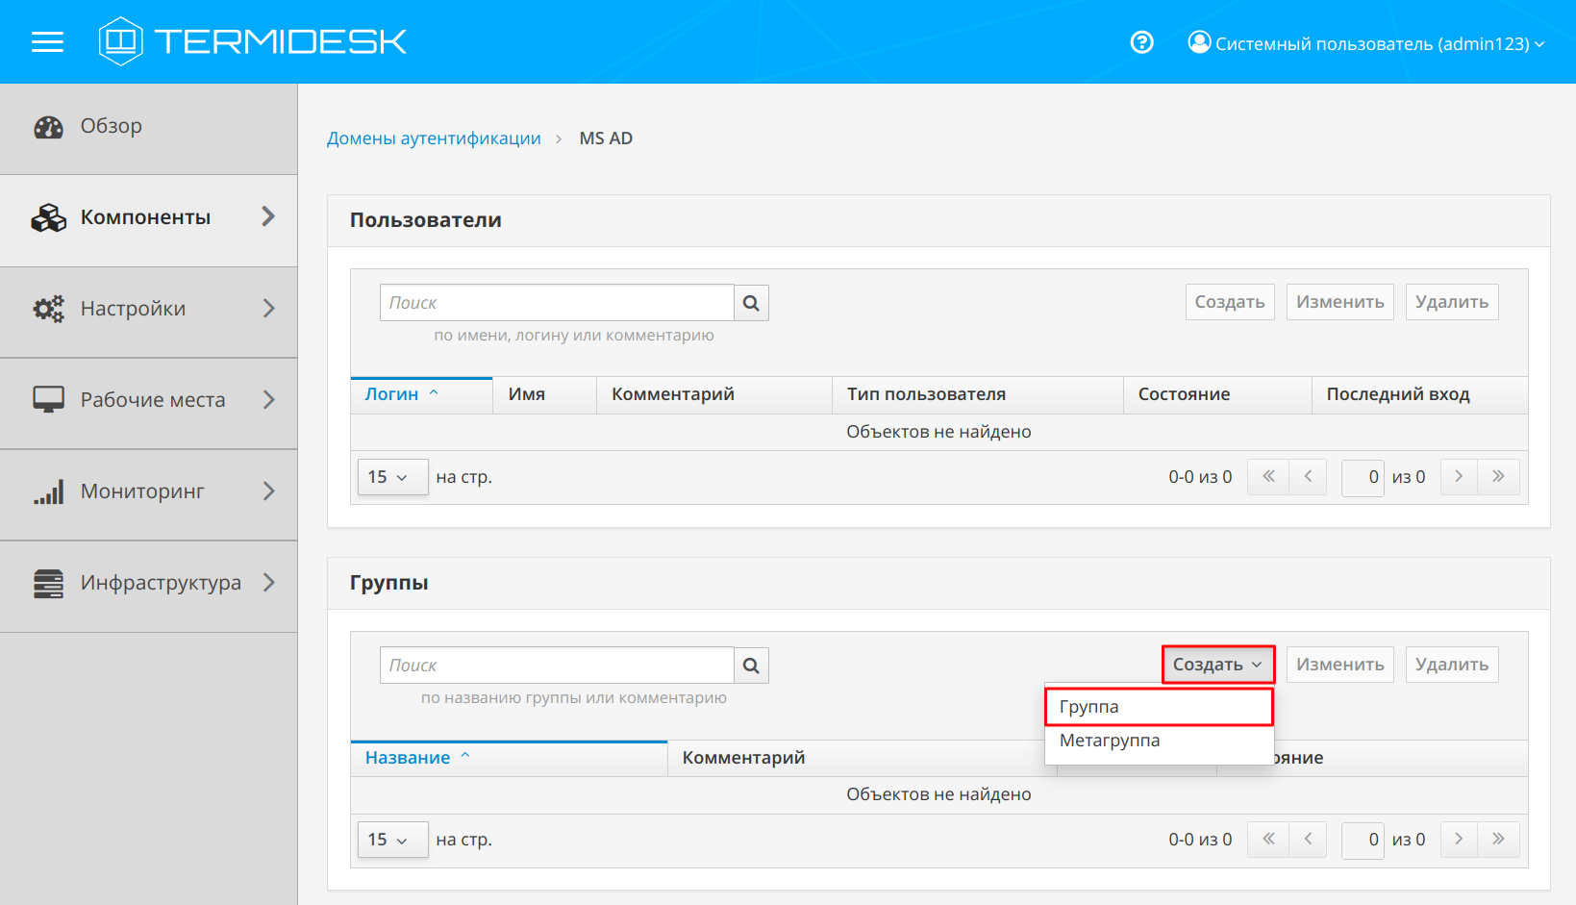The height and width of the screenshot is (905, 1576).
Task: Click Создать button in Users panel
Action: coord(1229,302)
